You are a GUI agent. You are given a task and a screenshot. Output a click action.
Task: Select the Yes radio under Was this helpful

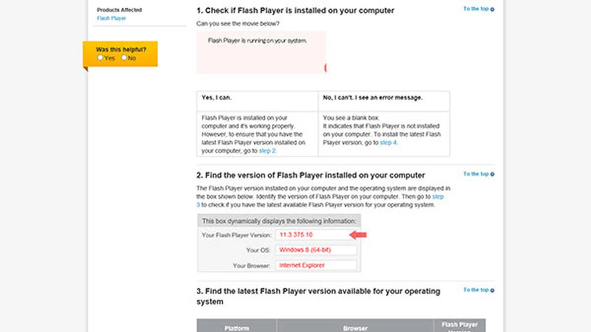coord(100,58)
